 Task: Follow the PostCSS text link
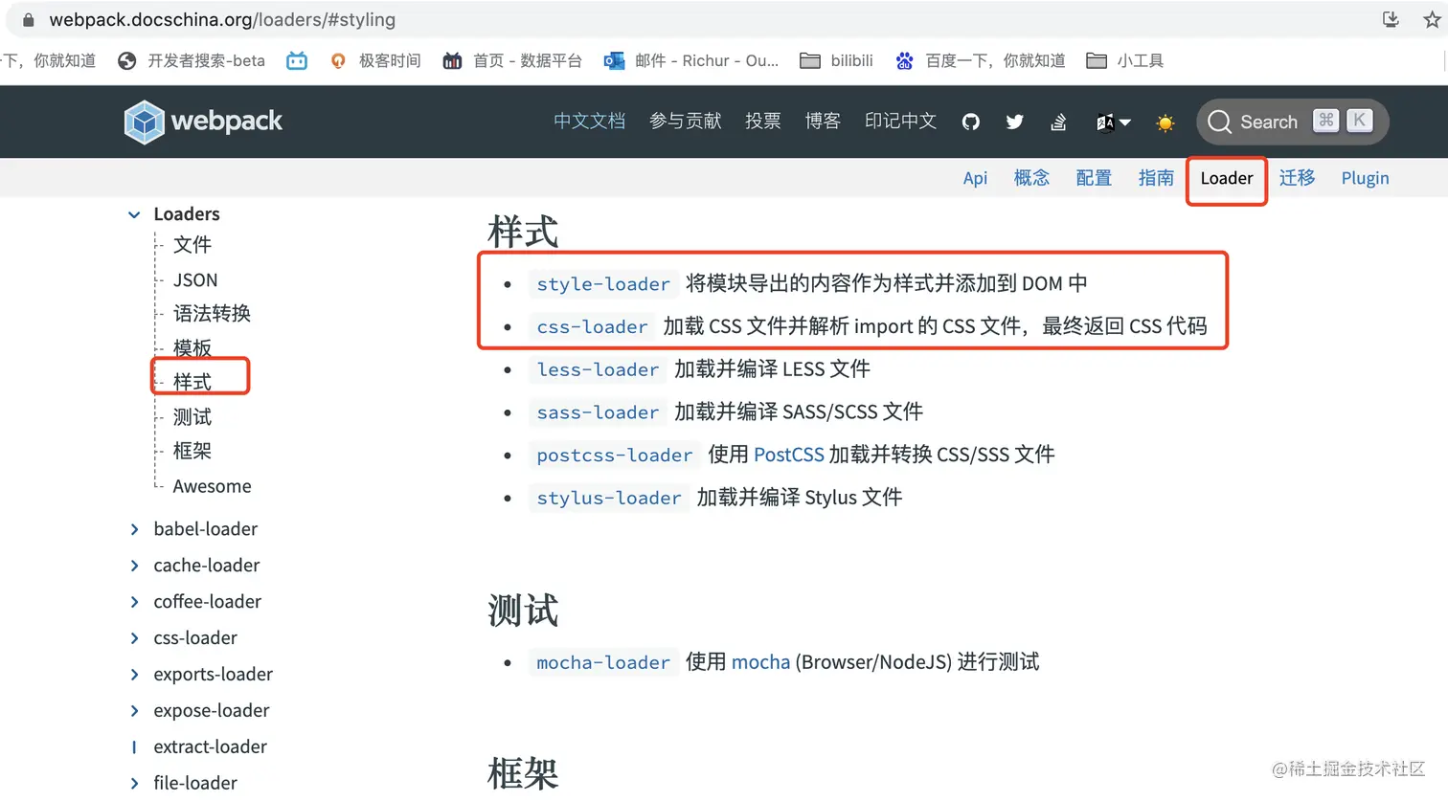(x=789, y=455)
